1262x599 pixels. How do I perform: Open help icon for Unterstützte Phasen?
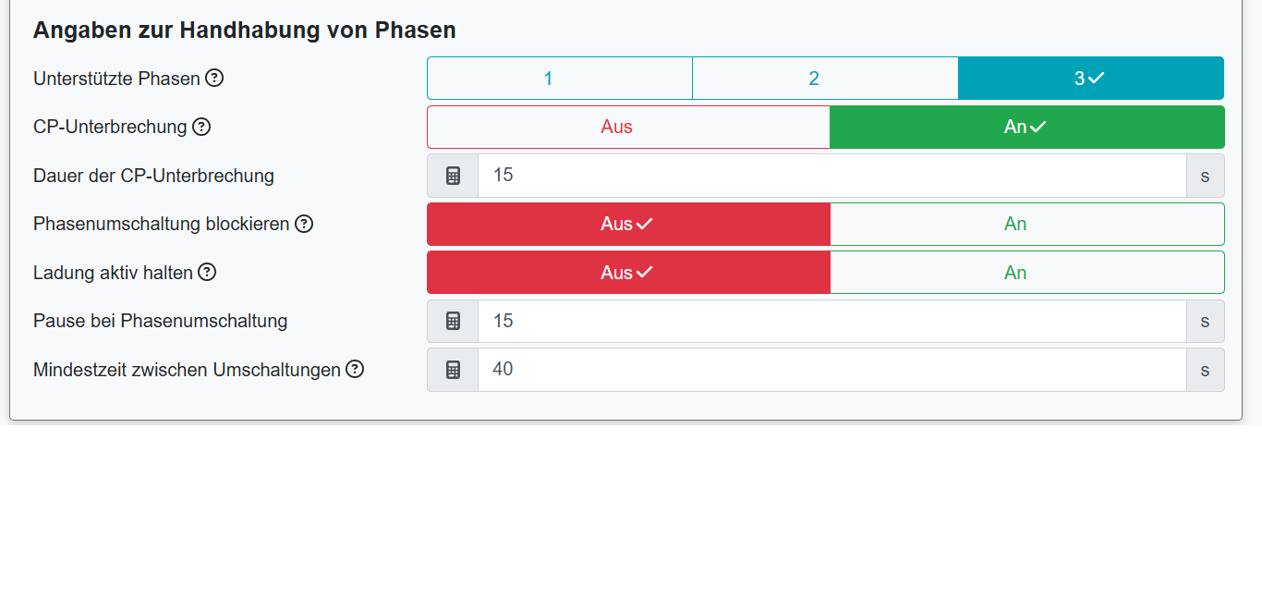click(214, 79)
